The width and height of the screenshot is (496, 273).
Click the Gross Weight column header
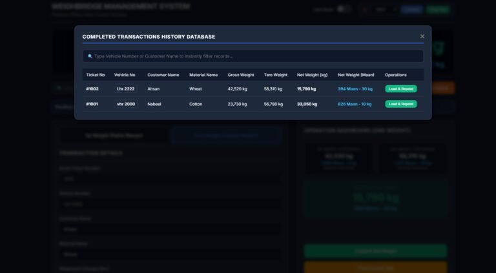click(241, 75)
